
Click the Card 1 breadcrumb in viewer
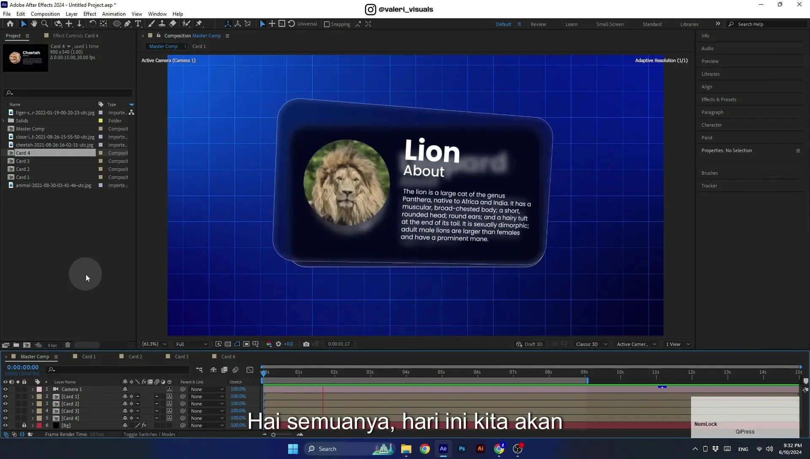pos(199,46)
